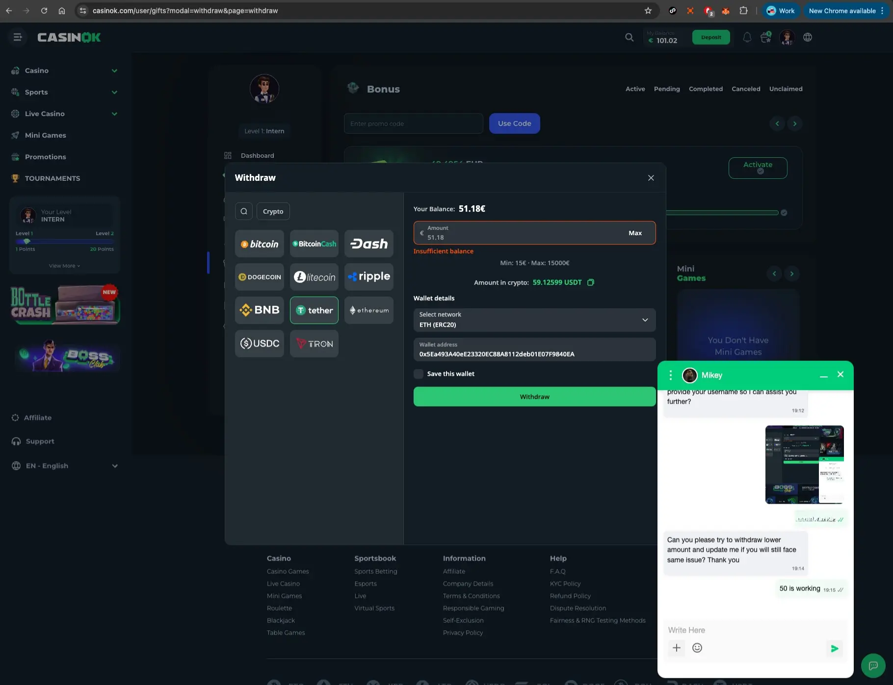Screen dimensions: 893x685
Task: Click the Enter promo code field
Action: click(413, 123)
